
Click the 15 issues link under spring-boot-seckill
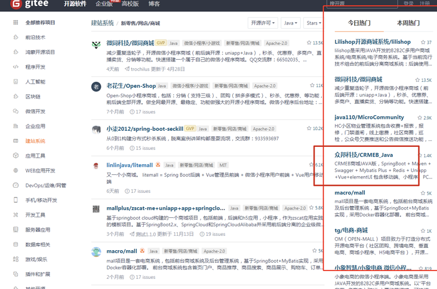(143, 148)
